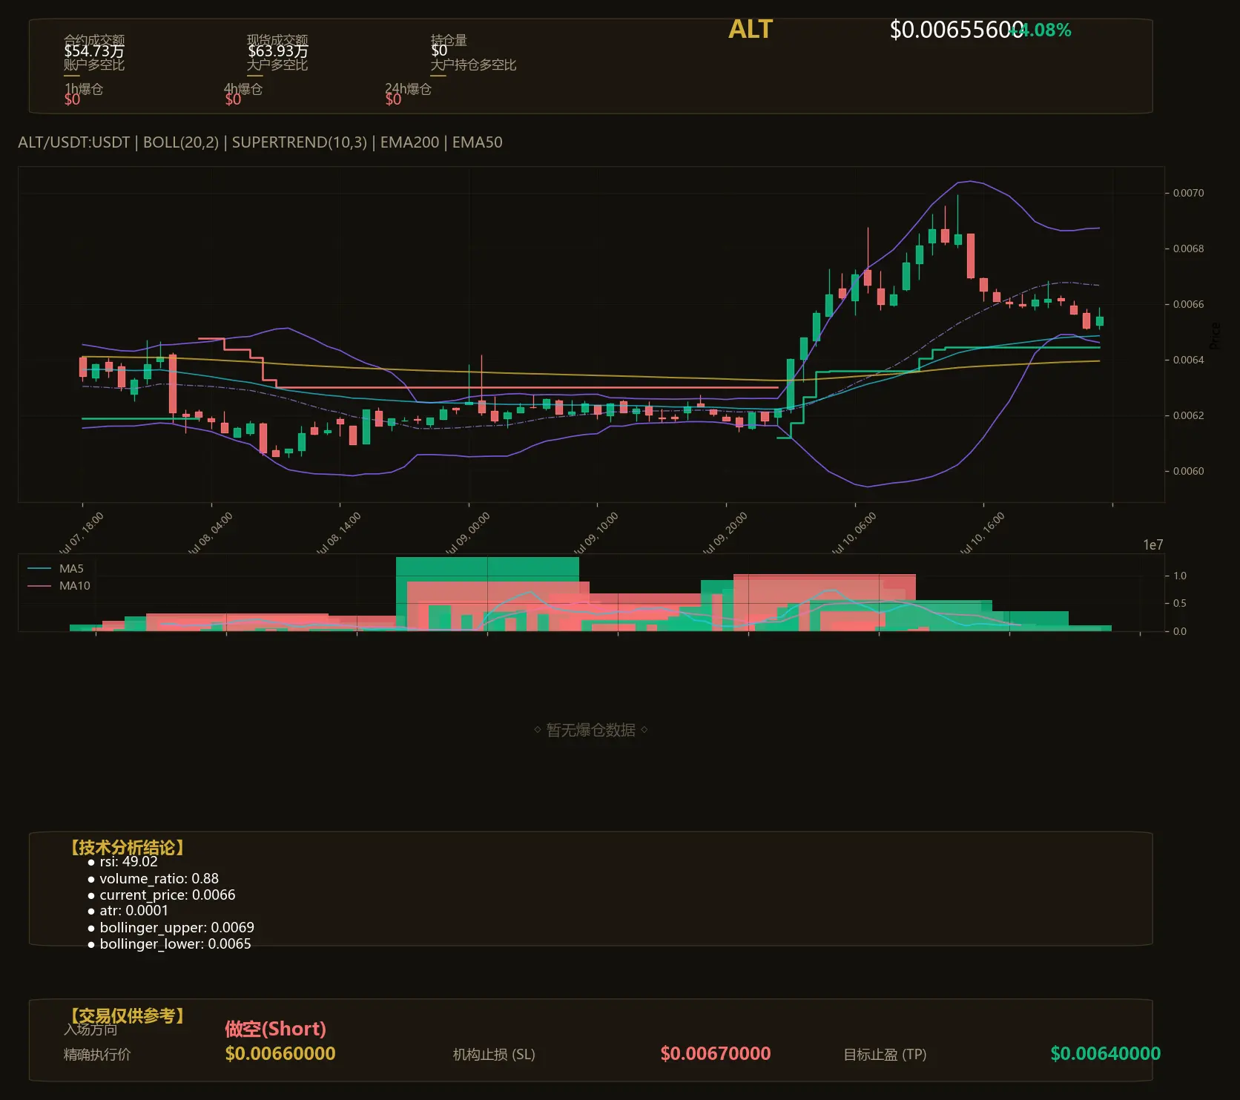Click the Jul 10, 06:00 time axis label
The image size is (1240, 1100).
[x=854, y=534]
